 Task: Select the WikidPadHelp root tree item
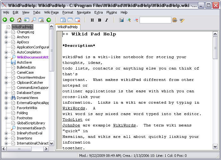[x=22, y=27]
